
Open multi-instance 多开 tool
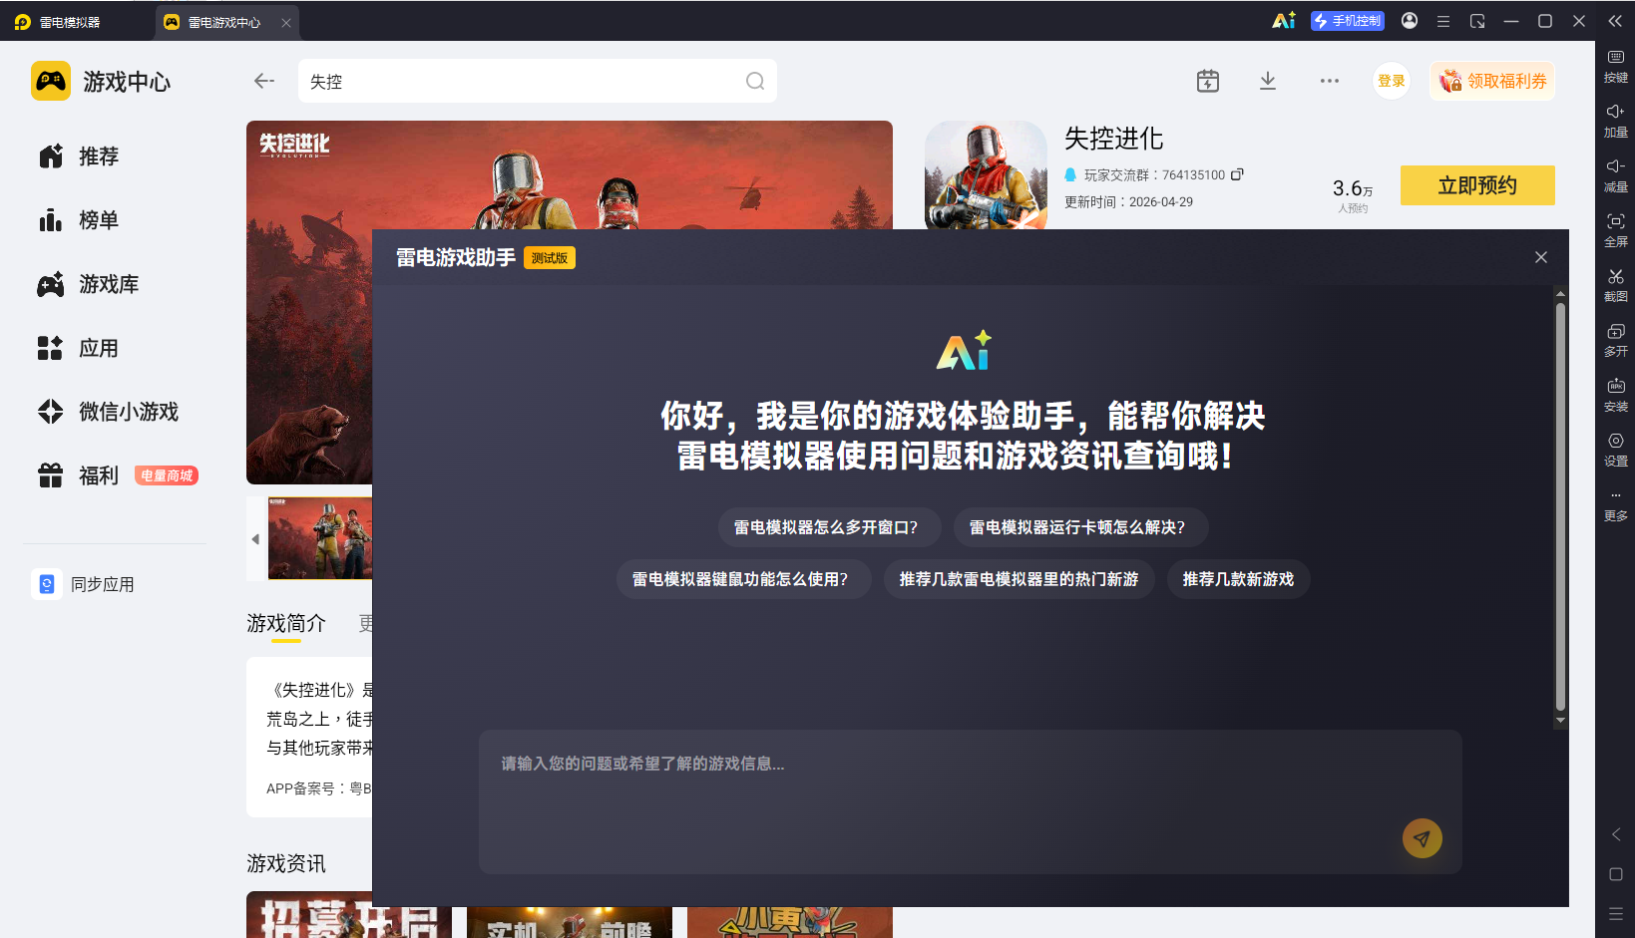click(1616, 340)
